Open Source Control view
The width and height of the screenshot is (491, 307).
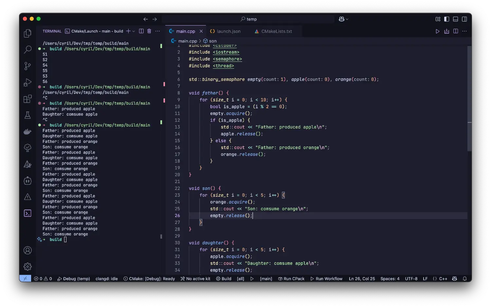(x=28, y=66)
